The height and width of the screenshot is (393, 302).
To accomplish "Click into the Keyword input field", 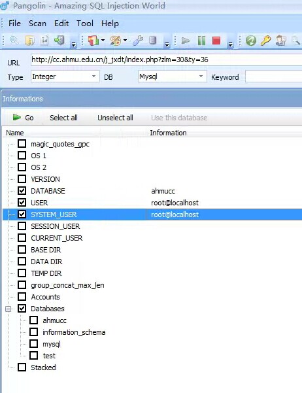I will pos(274,77).
